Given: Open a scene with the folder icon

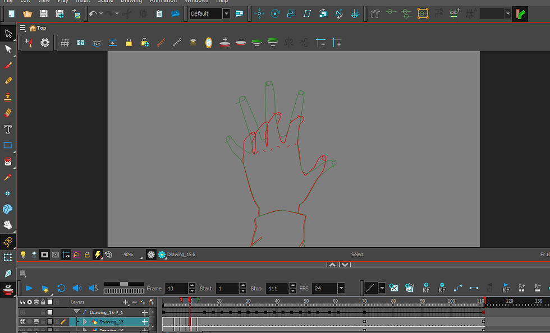Looking at the screenshot, I should click(27, 13).
